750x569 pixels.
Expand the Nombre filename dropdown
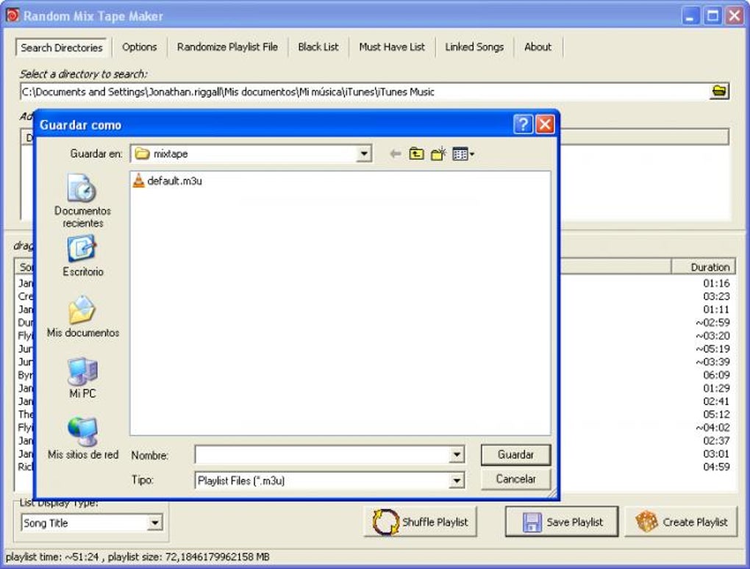click(457, 455)
